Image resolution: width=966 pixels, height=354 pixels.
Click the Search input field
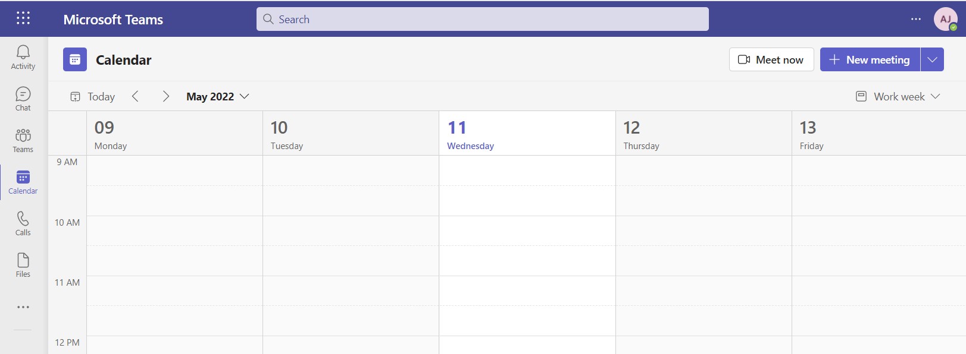[483, 19]
